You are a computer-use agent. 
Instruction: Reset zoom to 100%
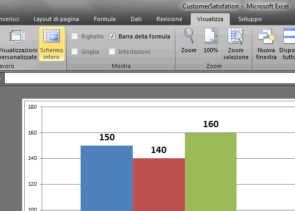click(211, 41)
